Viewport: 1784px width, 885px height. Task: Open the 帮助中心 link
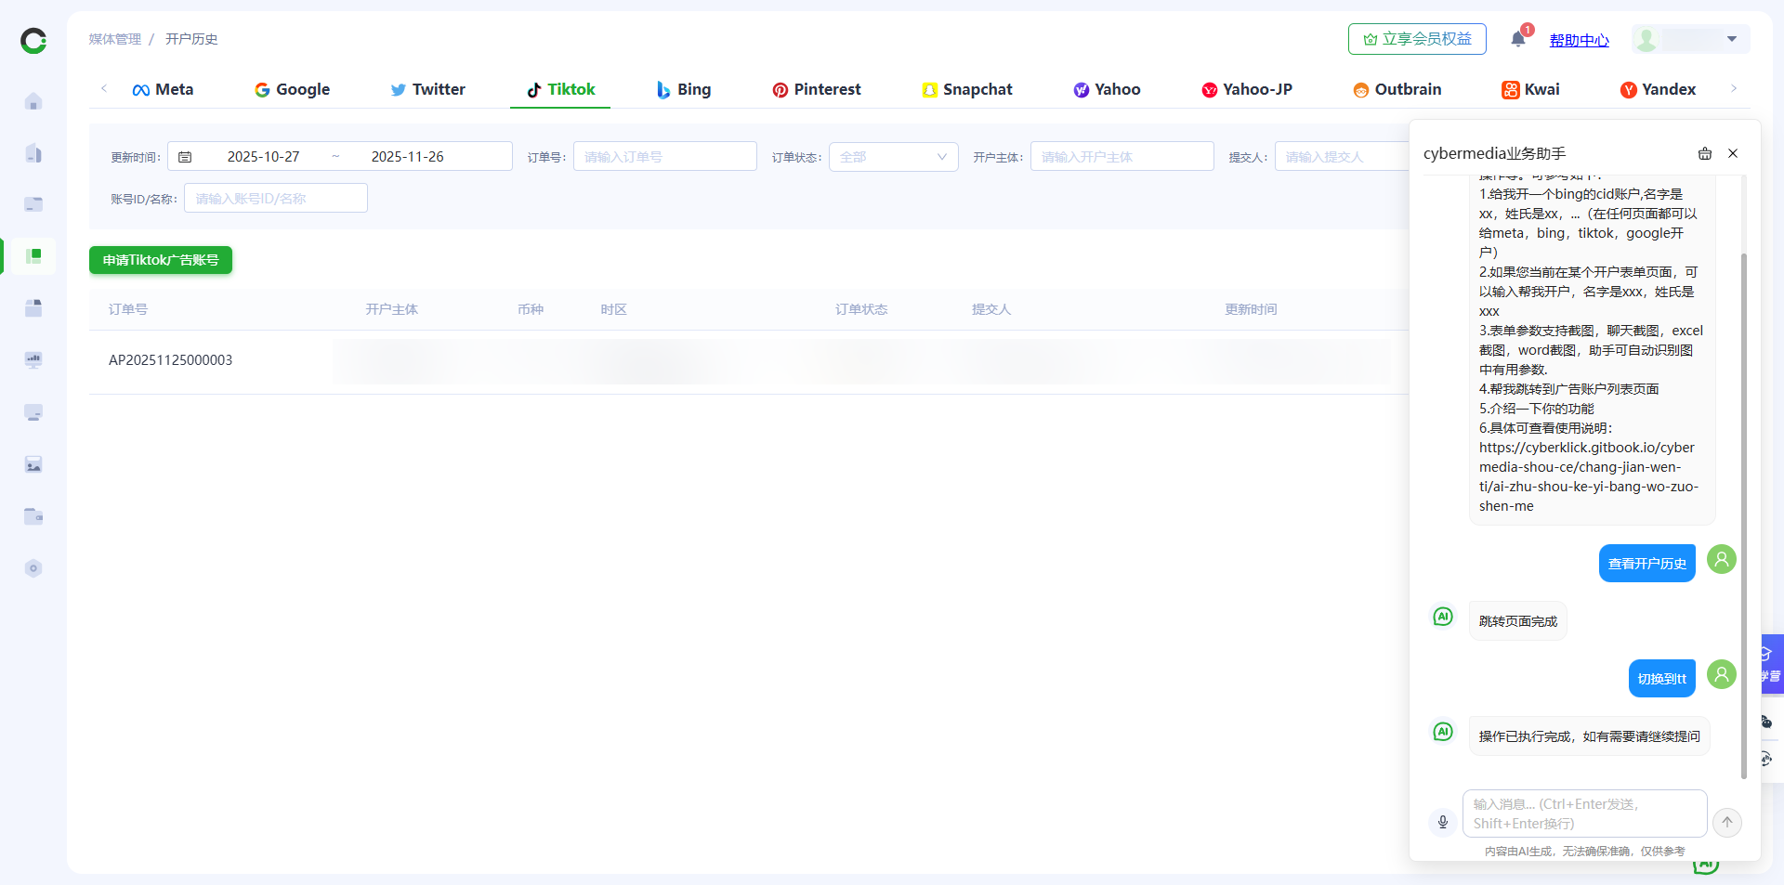tap(1579, 40)
